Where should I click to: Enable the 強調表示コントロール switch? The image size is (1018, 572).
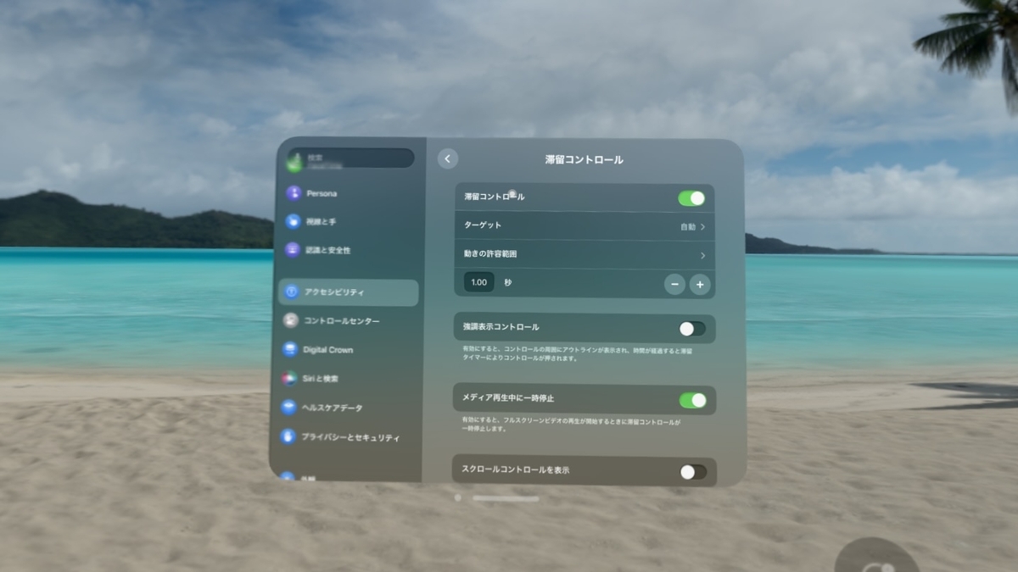(x=692, y=328)
